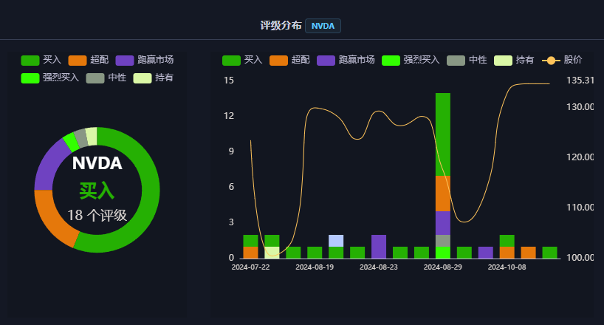
Task: Toggle the 股价 line series legend icon
Action: (x=552, y=61)
